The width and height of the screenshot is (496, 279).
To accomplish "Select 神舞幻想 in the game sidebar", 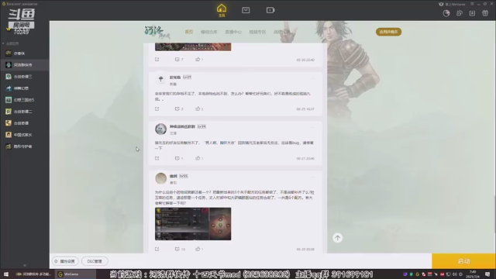I will click(x=24, y=88).
